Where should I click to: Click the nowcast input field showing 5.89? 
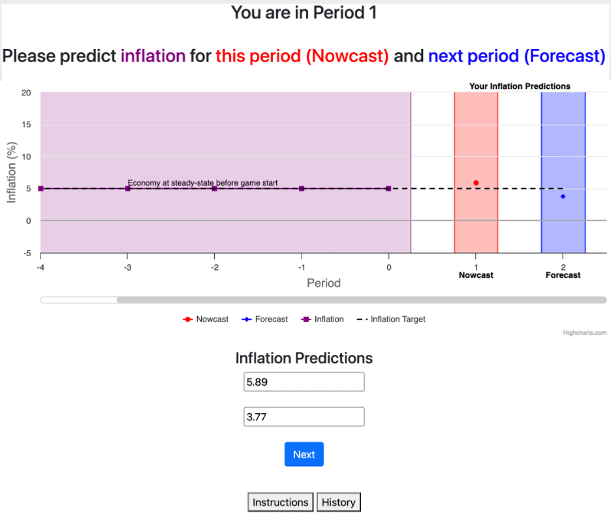click(x=304, y=382)
